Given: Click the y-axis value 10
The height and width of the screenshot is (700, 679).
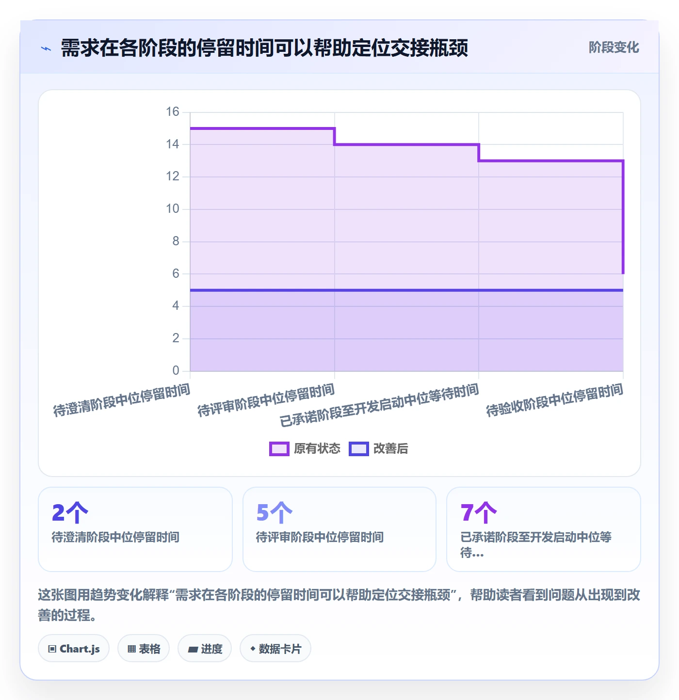Looking at the screenshot, I should [x=173, y=209].
